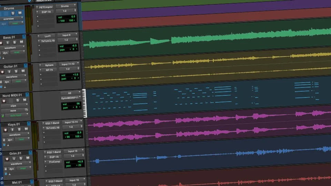Solo the Guitar.01 track
This screenshot has width=331, height=186.
[16, 71]
